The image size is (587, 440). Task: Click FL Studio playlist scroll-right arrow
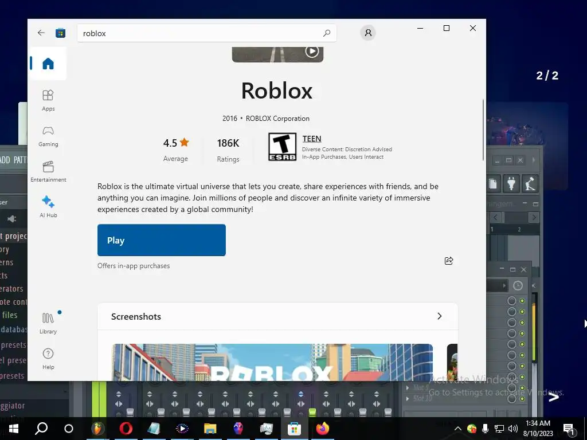pos(534,217)
